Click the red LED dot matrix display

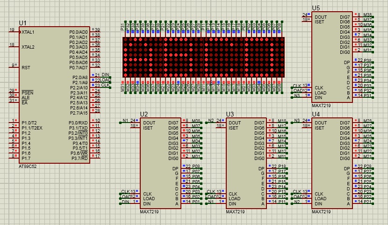point(203,58)
